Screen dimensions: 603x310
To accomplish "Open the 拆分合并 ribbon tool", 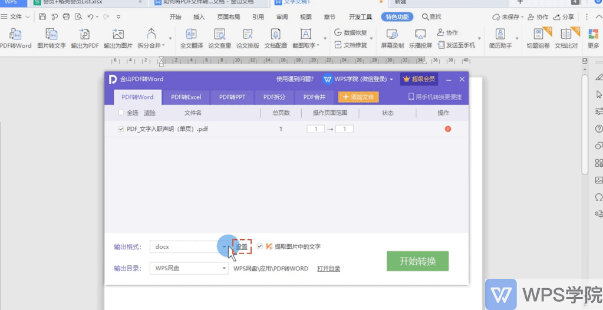I will tap(151, 38).
